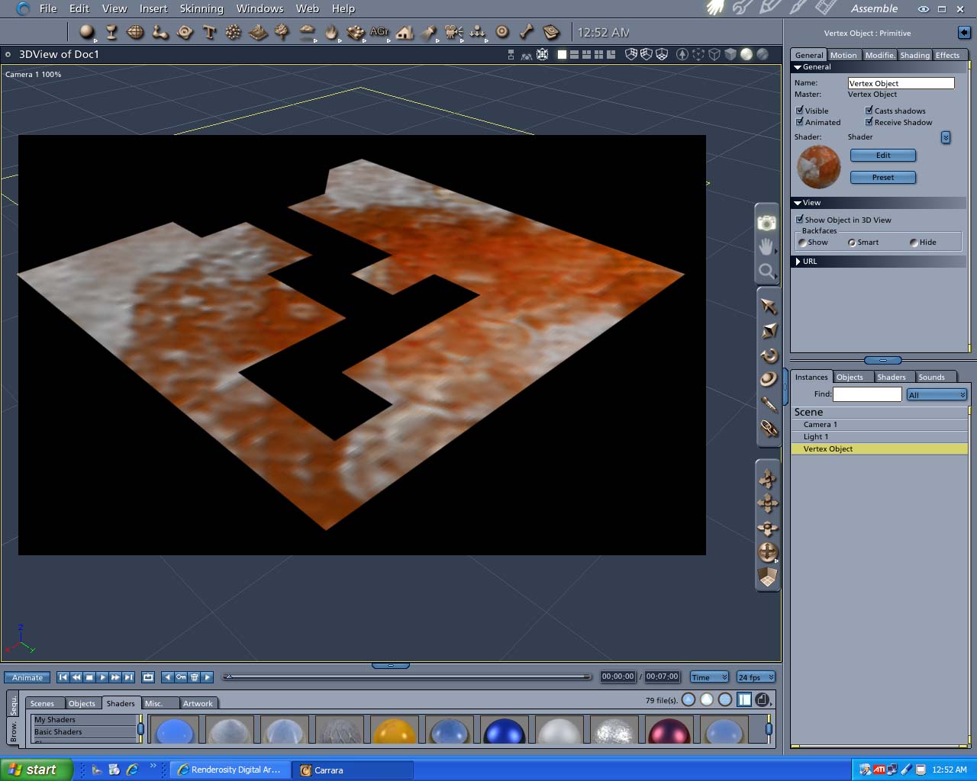
Task: Choose the hand pan tool
Action: (766, 246)
